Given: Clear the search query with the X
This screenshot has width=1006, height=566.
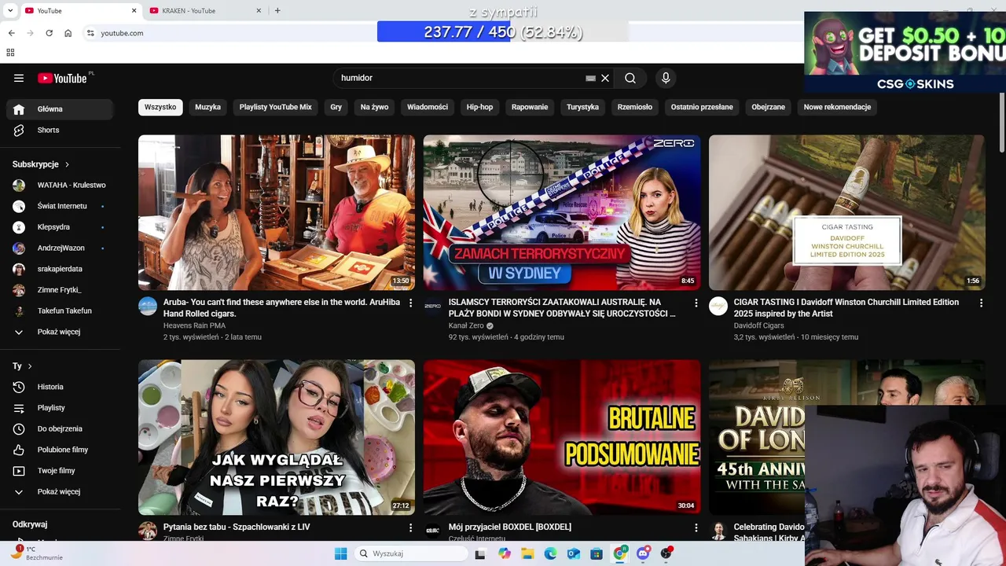Looking at the screenshot, I should pos(605,78).
